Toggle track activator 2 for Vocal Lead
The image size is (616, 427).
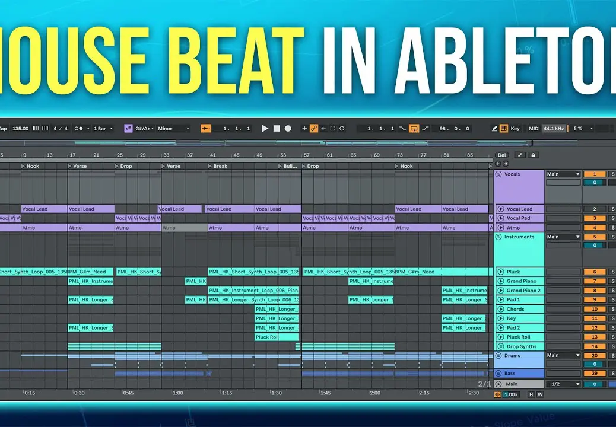click(595, 209)
